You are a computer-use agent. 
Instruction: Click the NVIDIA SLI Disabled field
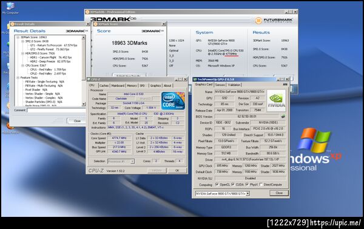point(250,178)
